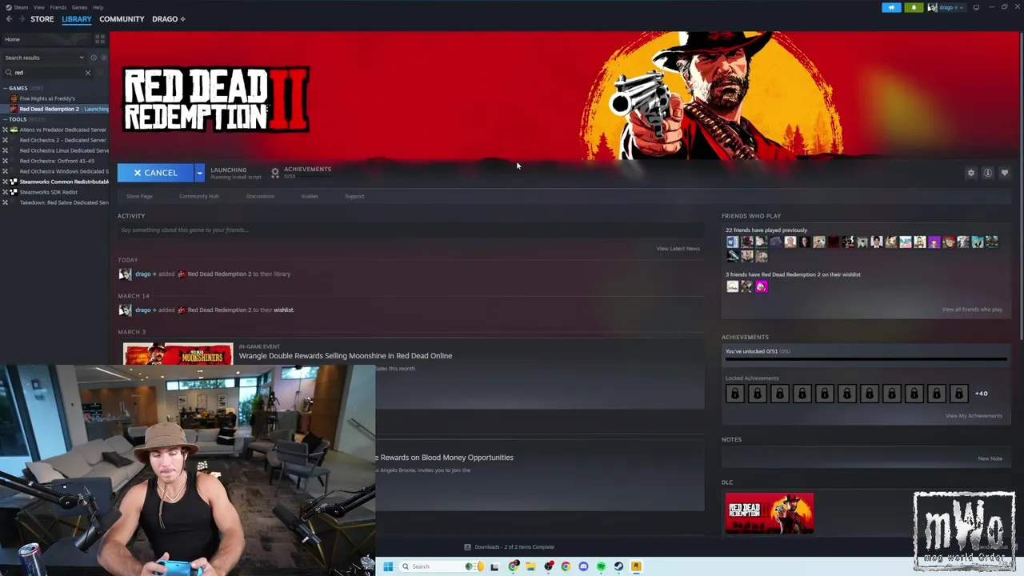Viewport: 1024px width, 576px height.
Task: Open the Guides link
Action: tap(310, 196)
